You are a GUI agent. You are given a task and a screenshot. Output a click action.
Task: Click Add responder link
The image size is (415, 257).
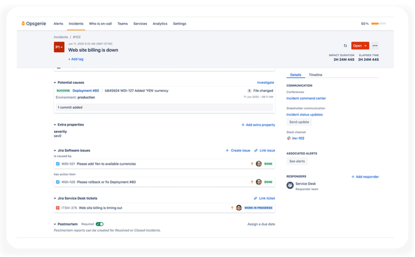pyautogui.click(x=365, y=177)
